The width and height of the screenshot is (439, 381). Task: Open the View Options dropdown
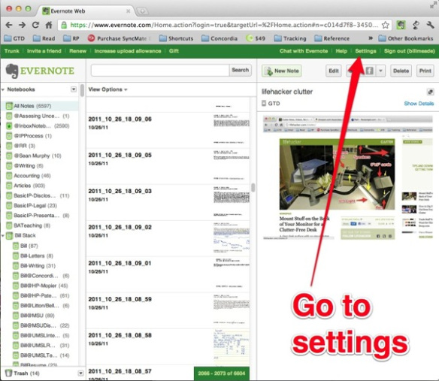[x=107, y=89]
